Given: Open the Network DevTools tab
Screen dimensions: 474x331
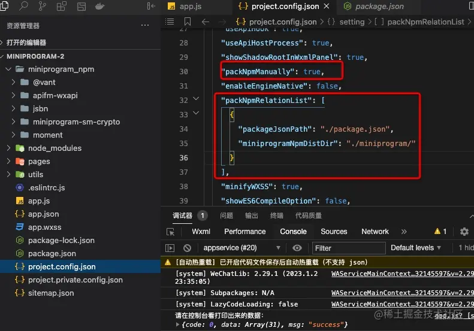Looking at the screenshot, I should 375,232.
